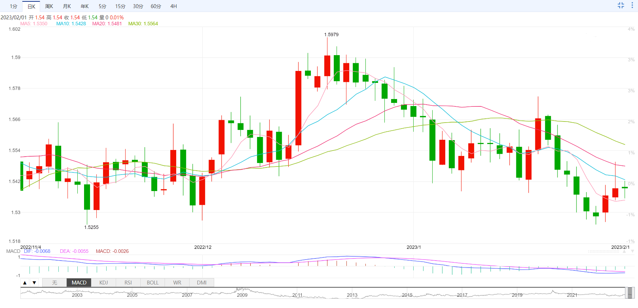The image size is (638, 308).
Task: Click the 1.53 price axis label
Action: coord(16,212)
